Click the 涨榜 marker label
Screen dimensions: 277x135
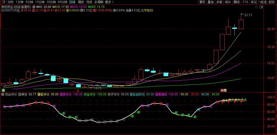223,90
